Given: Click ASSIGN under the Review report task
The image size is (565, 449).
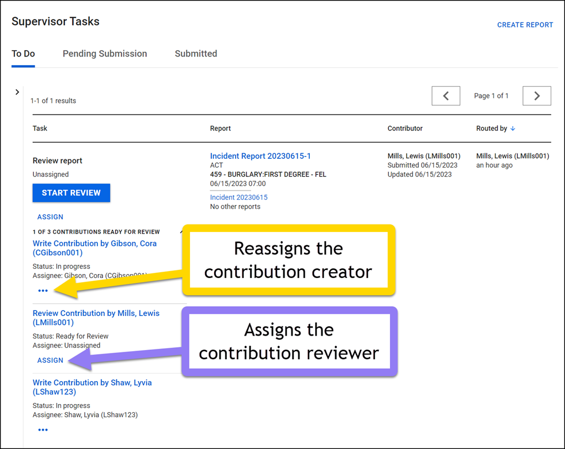Looking at the screenshot, I should (x=50, y=216).
